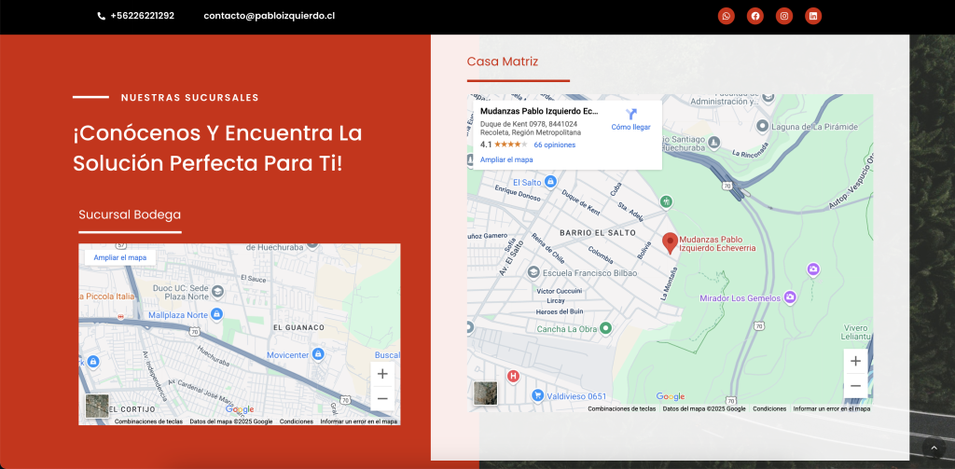Zoom in on the Sucursal Bodega map
955x469 pixels.
[382, 373]
